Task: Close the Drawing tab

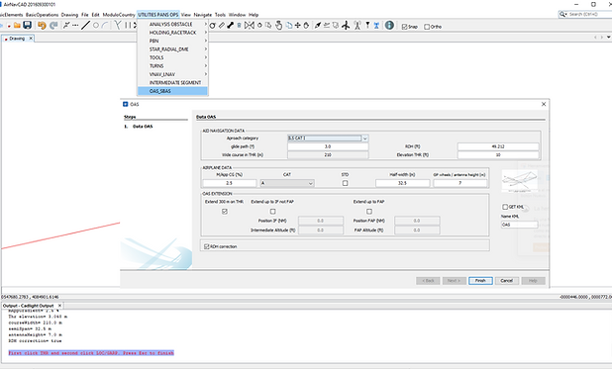Action: 31,39
